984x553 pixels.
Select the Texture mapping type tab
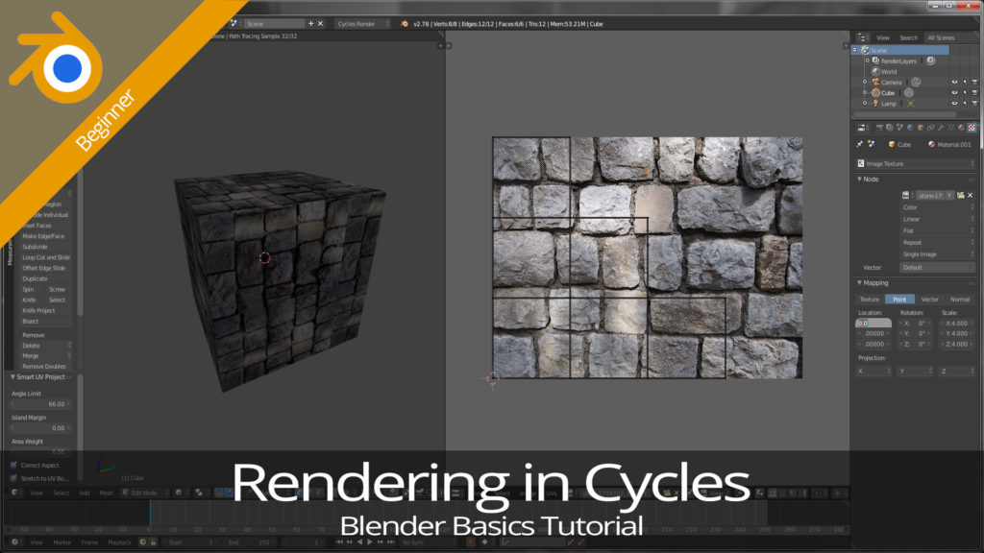point(870,300)
